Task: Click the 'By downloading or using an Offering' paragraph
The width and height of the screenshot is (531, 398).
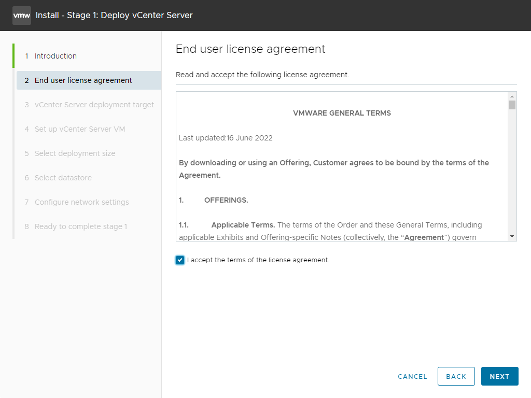Action: click(x=334, y=169)
